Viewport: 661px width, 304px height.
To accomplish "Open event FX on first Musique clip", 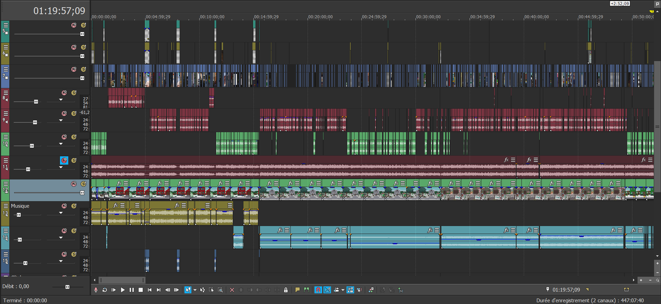I will [116, 205].
